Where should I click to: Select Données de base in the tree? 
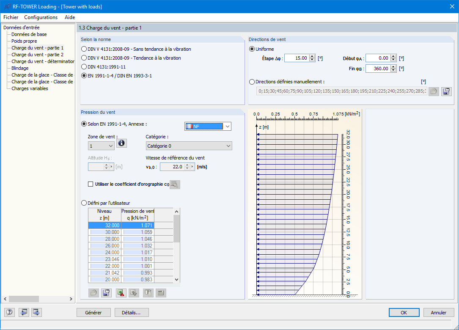[29, 34]
